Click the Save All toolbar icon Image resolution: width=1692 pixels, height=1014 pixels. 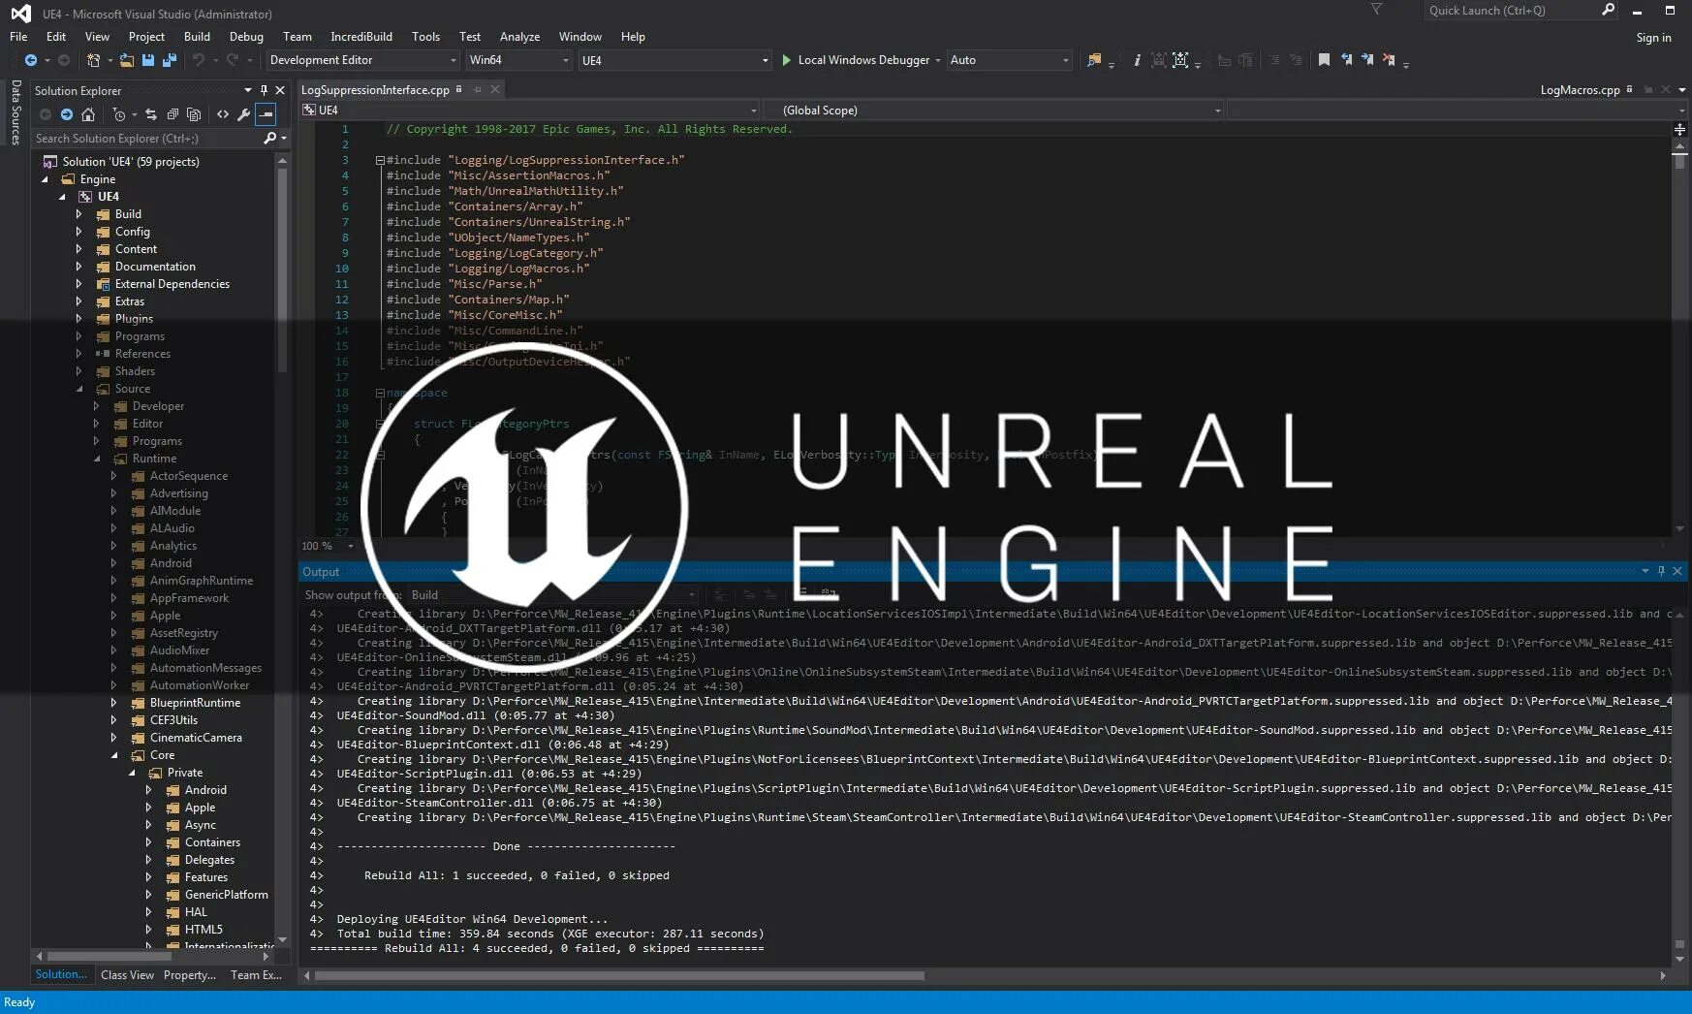[x=170, y=60]
